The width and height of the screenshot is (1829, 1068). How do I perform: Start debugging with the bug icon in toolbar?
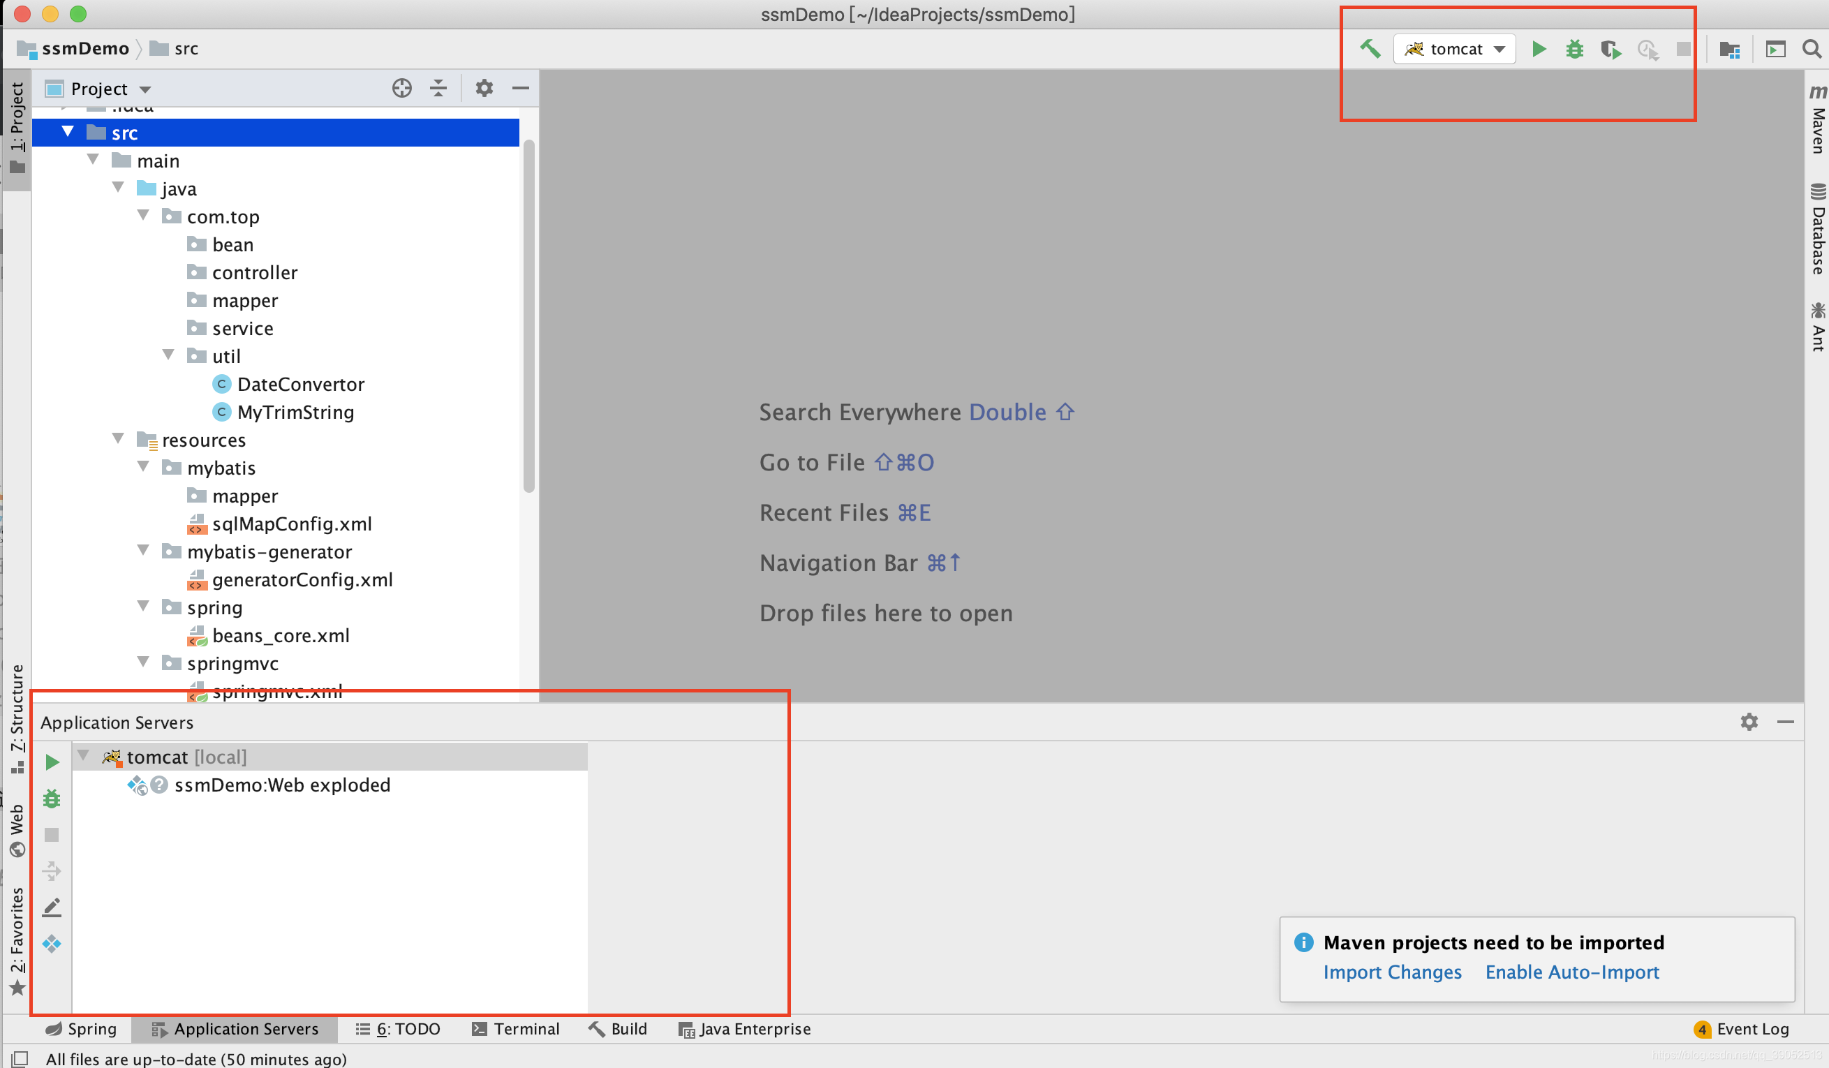(1574, 49)
